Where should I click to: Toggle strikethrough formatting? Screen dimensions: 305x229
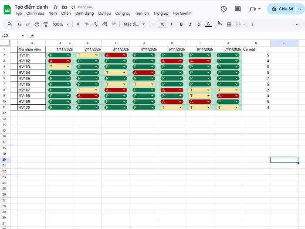click(x=199, y=24)
